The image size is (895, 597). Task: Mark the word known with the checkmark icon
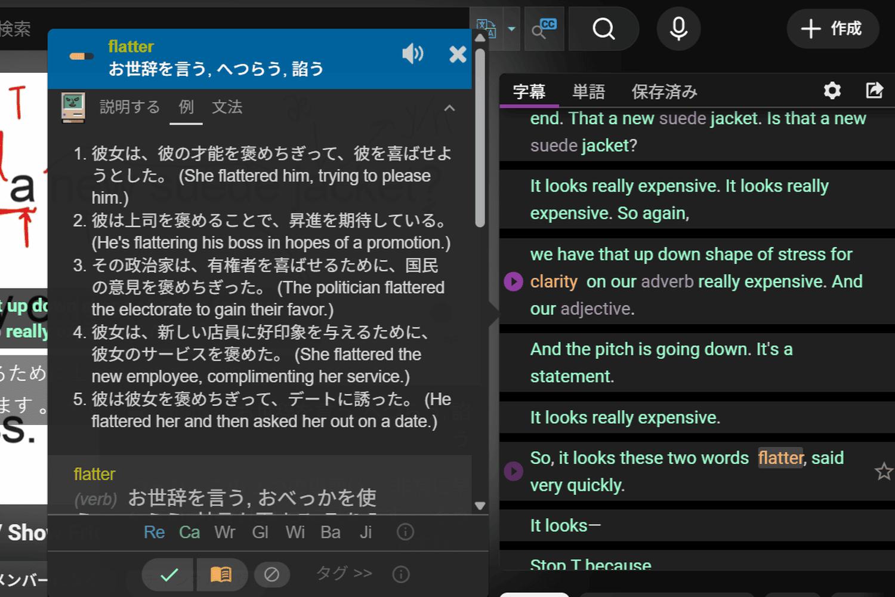coord(168,574)
